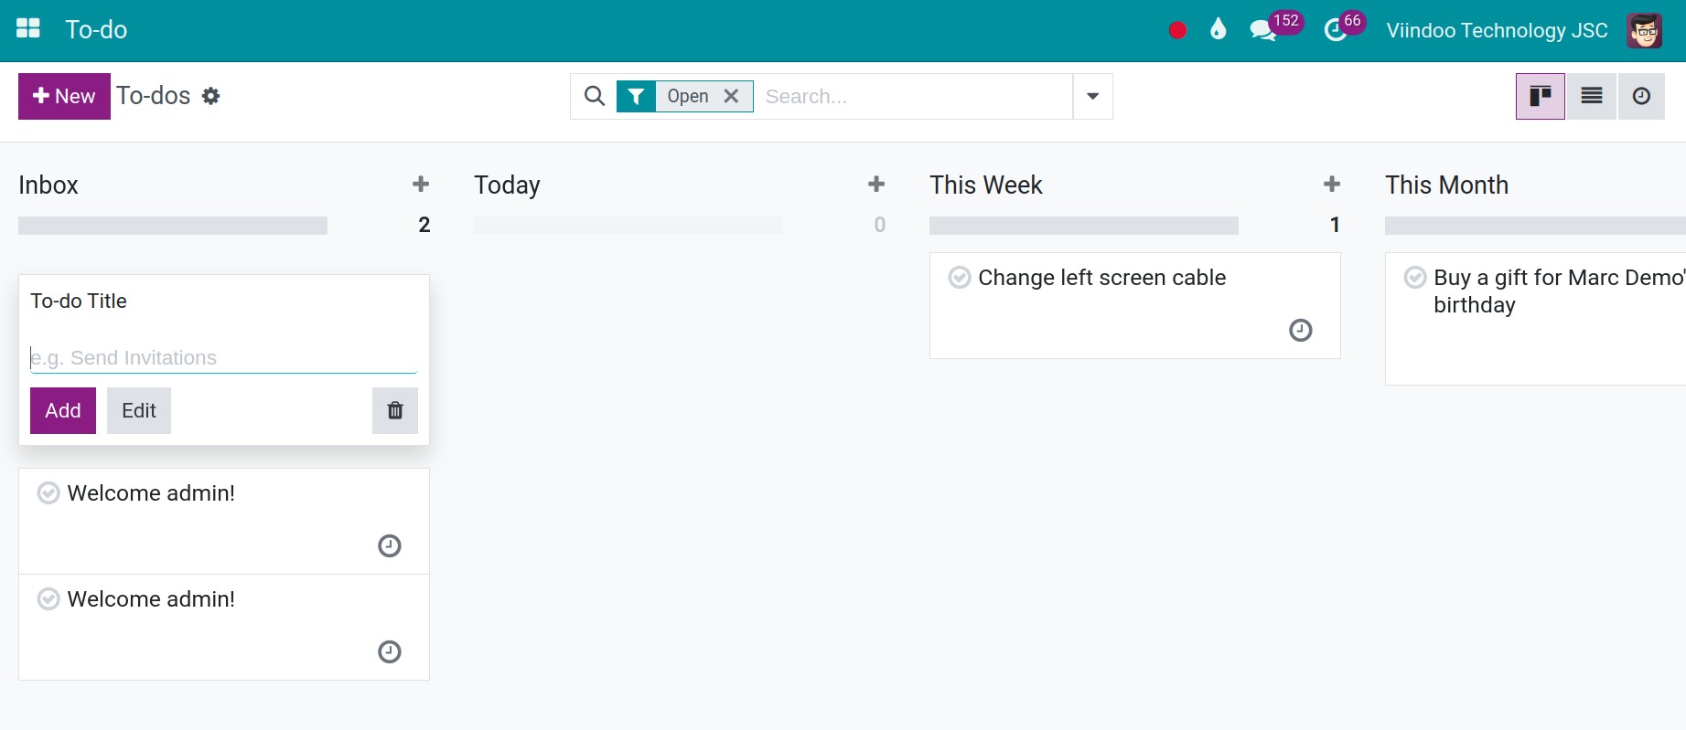Open the first Welcome admin! to-do
Screen dimensions: 1686x730
224,521
